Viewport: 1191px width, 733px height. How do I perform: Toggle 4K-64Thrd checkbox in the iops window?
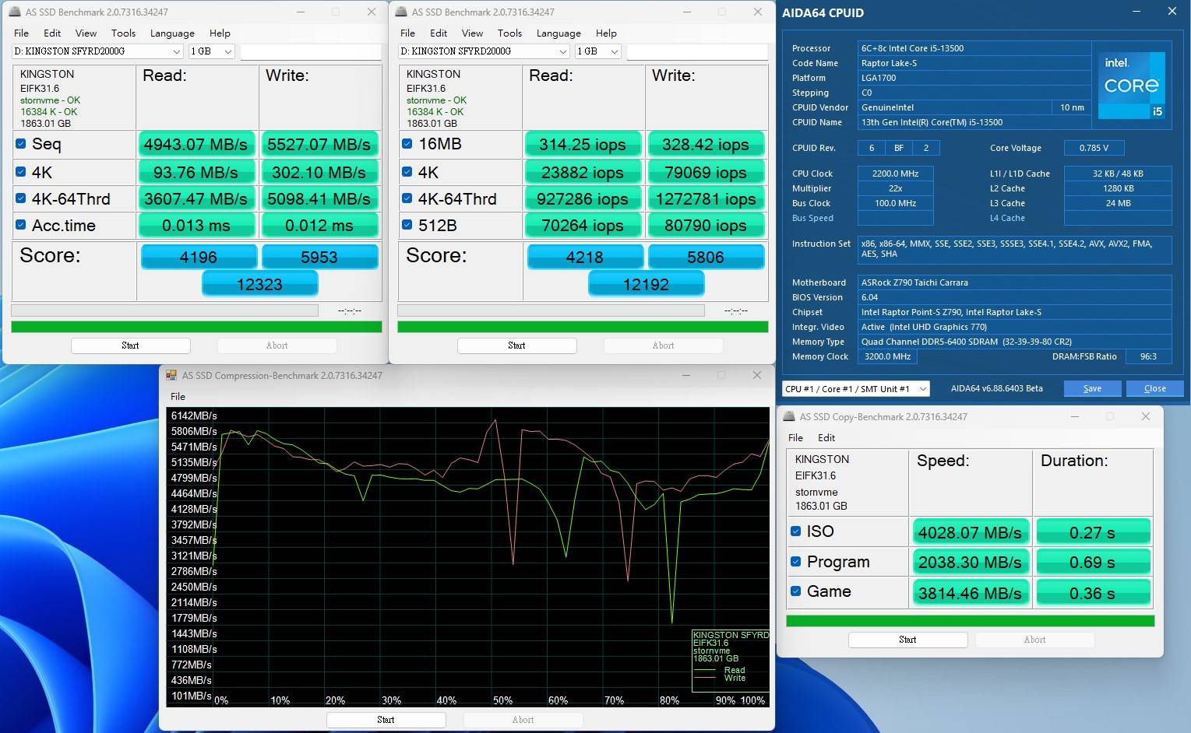pos(407,198)
